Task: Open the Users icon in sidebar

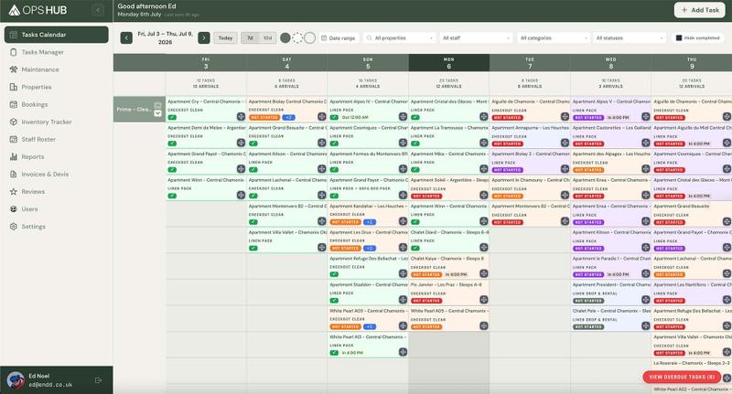Action: 14,209
